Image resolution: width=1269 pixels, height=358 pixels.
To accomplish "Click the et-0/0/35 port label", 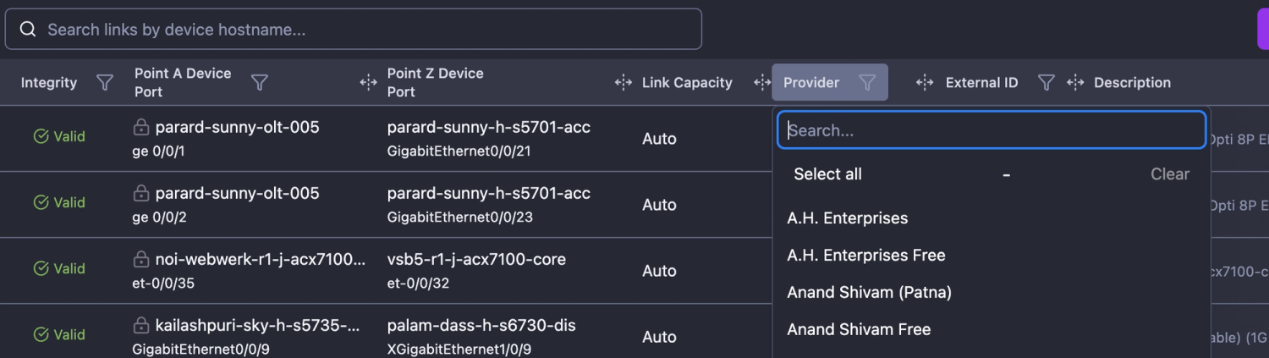I will 163,284.
